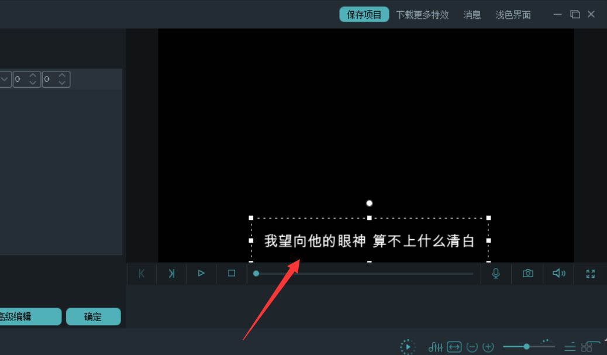Open the dropdown in the left panel
The image size is (607, 355).
(4, 78)
